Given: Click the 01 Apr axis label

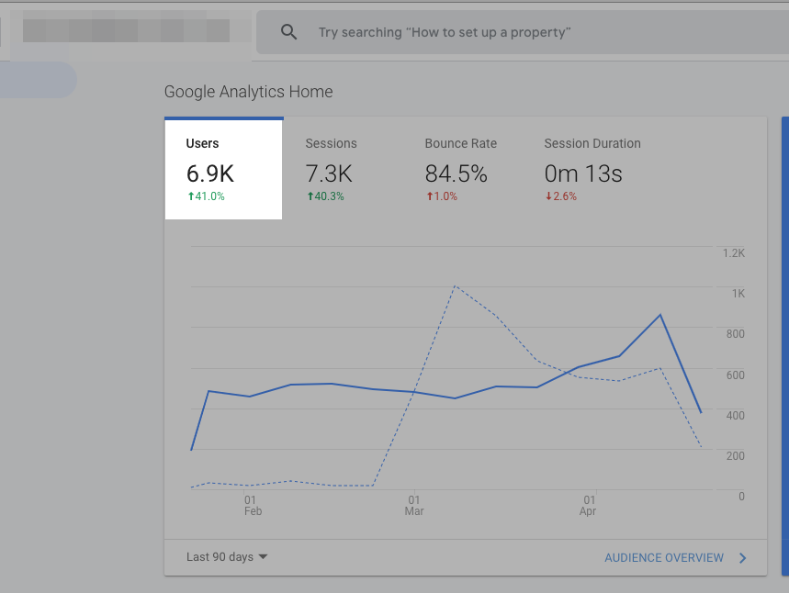Looking at the screenshot, I should point(588,506).
